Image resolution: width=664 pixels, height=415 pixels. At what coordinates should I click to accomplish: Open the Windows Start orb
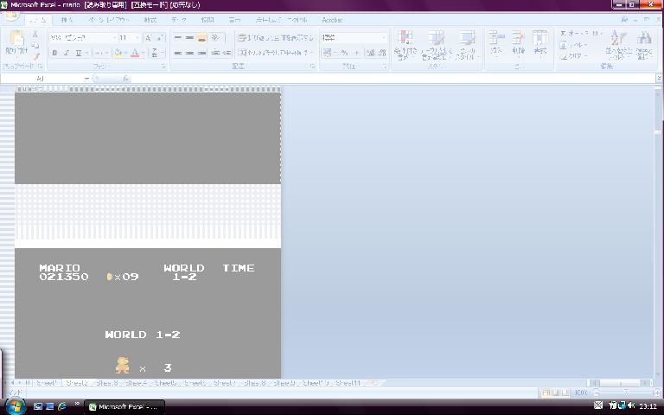point(15,406)
